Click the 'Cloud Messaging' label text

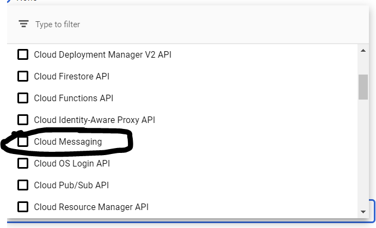tap(67, 141)
